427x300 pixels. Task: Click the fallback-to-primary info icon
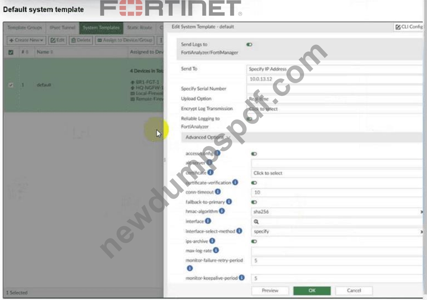coord(229,202)
